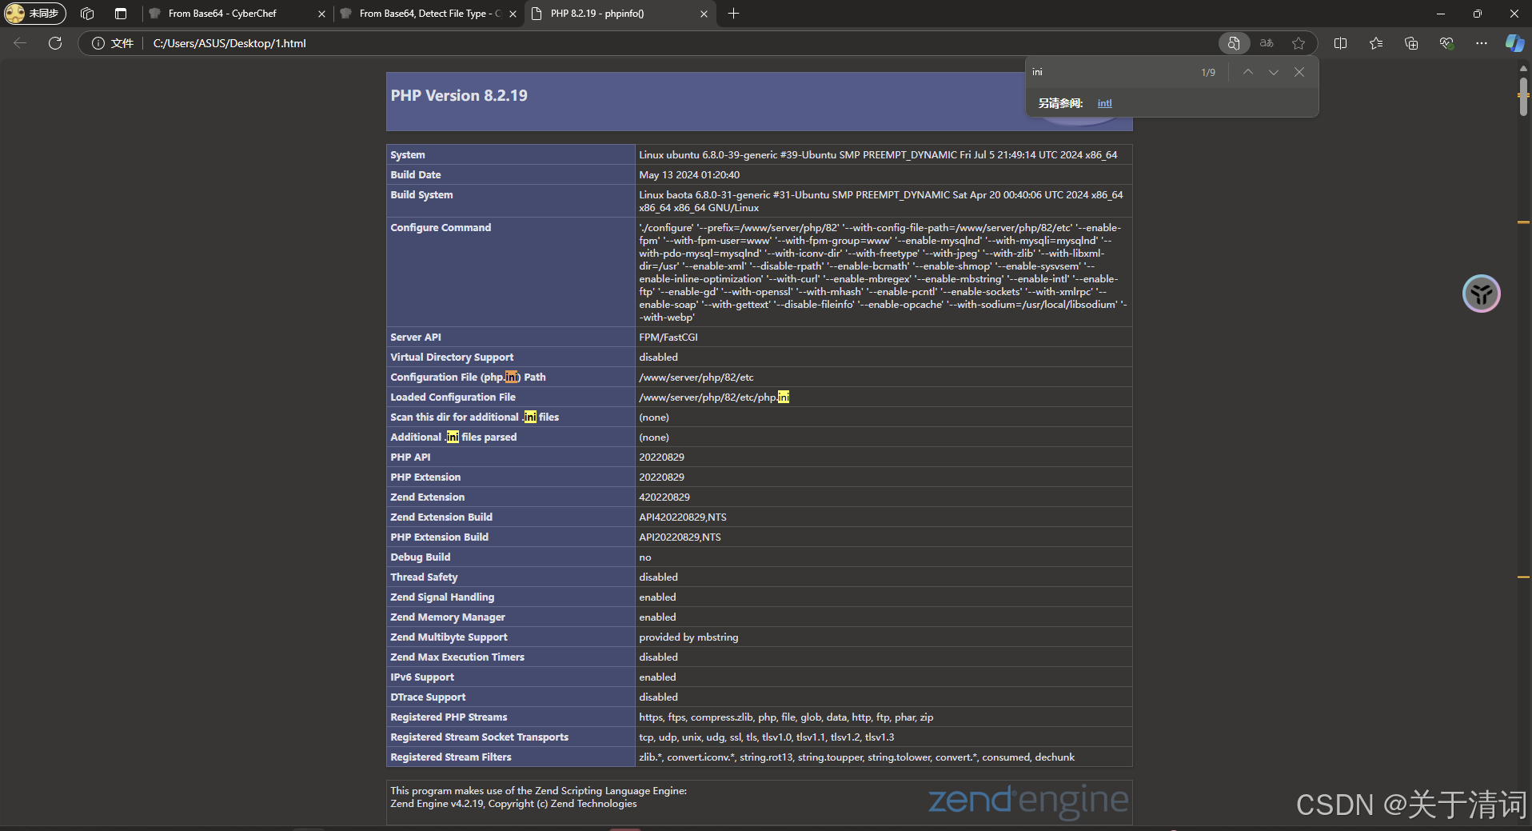Click the Zend Engine logo

[x=1028, y=801]
